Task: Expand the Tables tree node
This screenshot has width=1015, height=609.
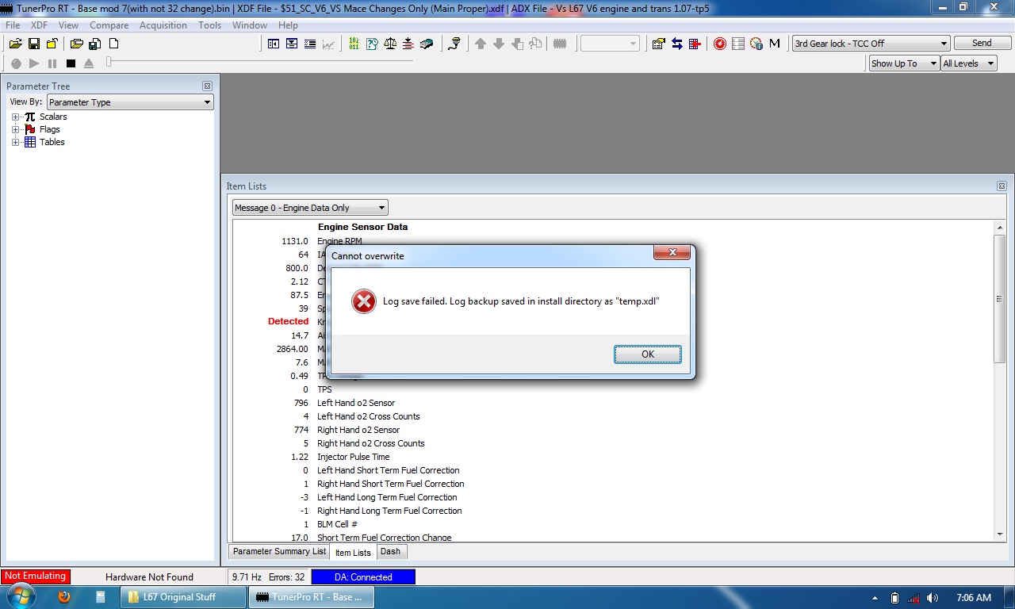Action: pos(15,142)
